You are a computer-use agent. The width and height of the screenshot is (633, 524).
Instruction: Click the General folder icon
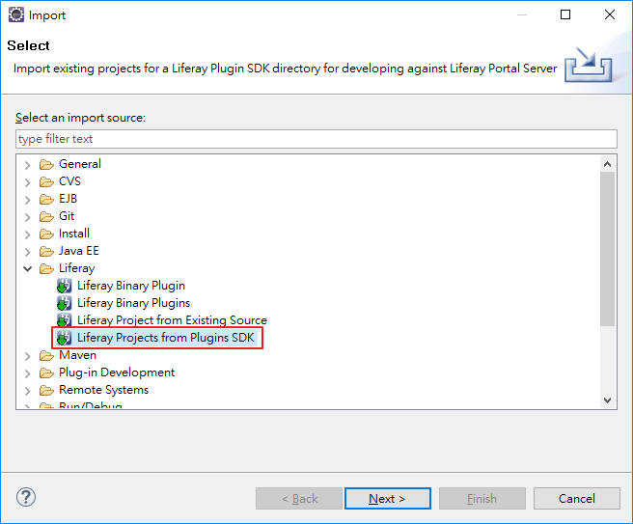pyautogui.click(x=46, y=164)
